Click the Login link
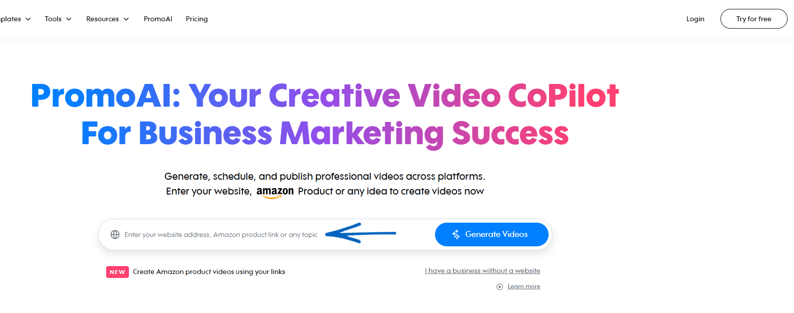Viewport: 794px width, 313px height. (695, 19)
